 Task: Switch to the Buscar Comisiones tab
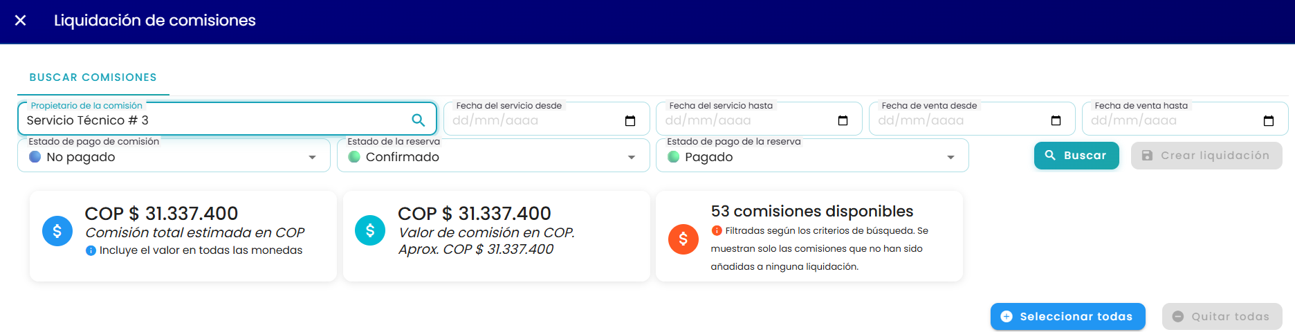pos(93,77)
